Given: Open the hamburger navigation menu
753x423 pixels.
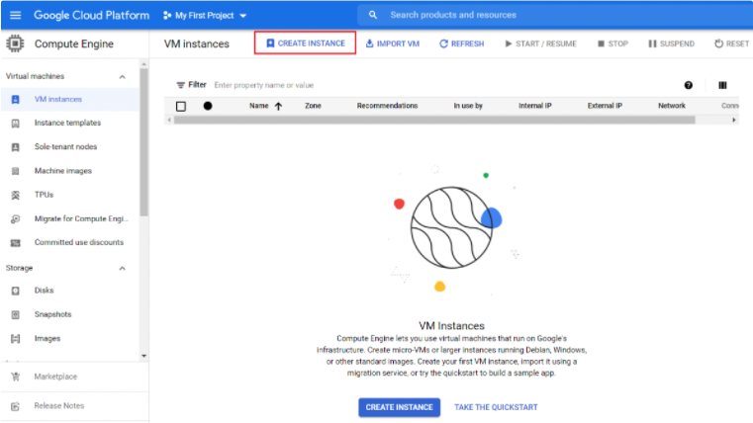Looking at the screenshot, I should point(15,15).
